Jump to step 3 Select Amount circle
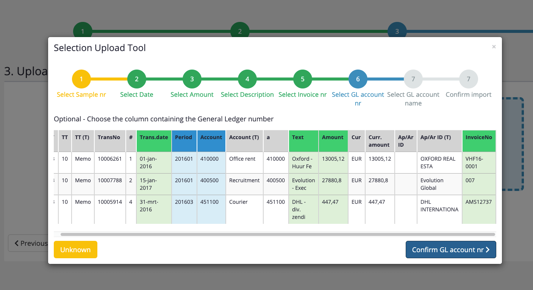Image resolution: width=533 pixels, height=290 pixels. tap(192, 79)
